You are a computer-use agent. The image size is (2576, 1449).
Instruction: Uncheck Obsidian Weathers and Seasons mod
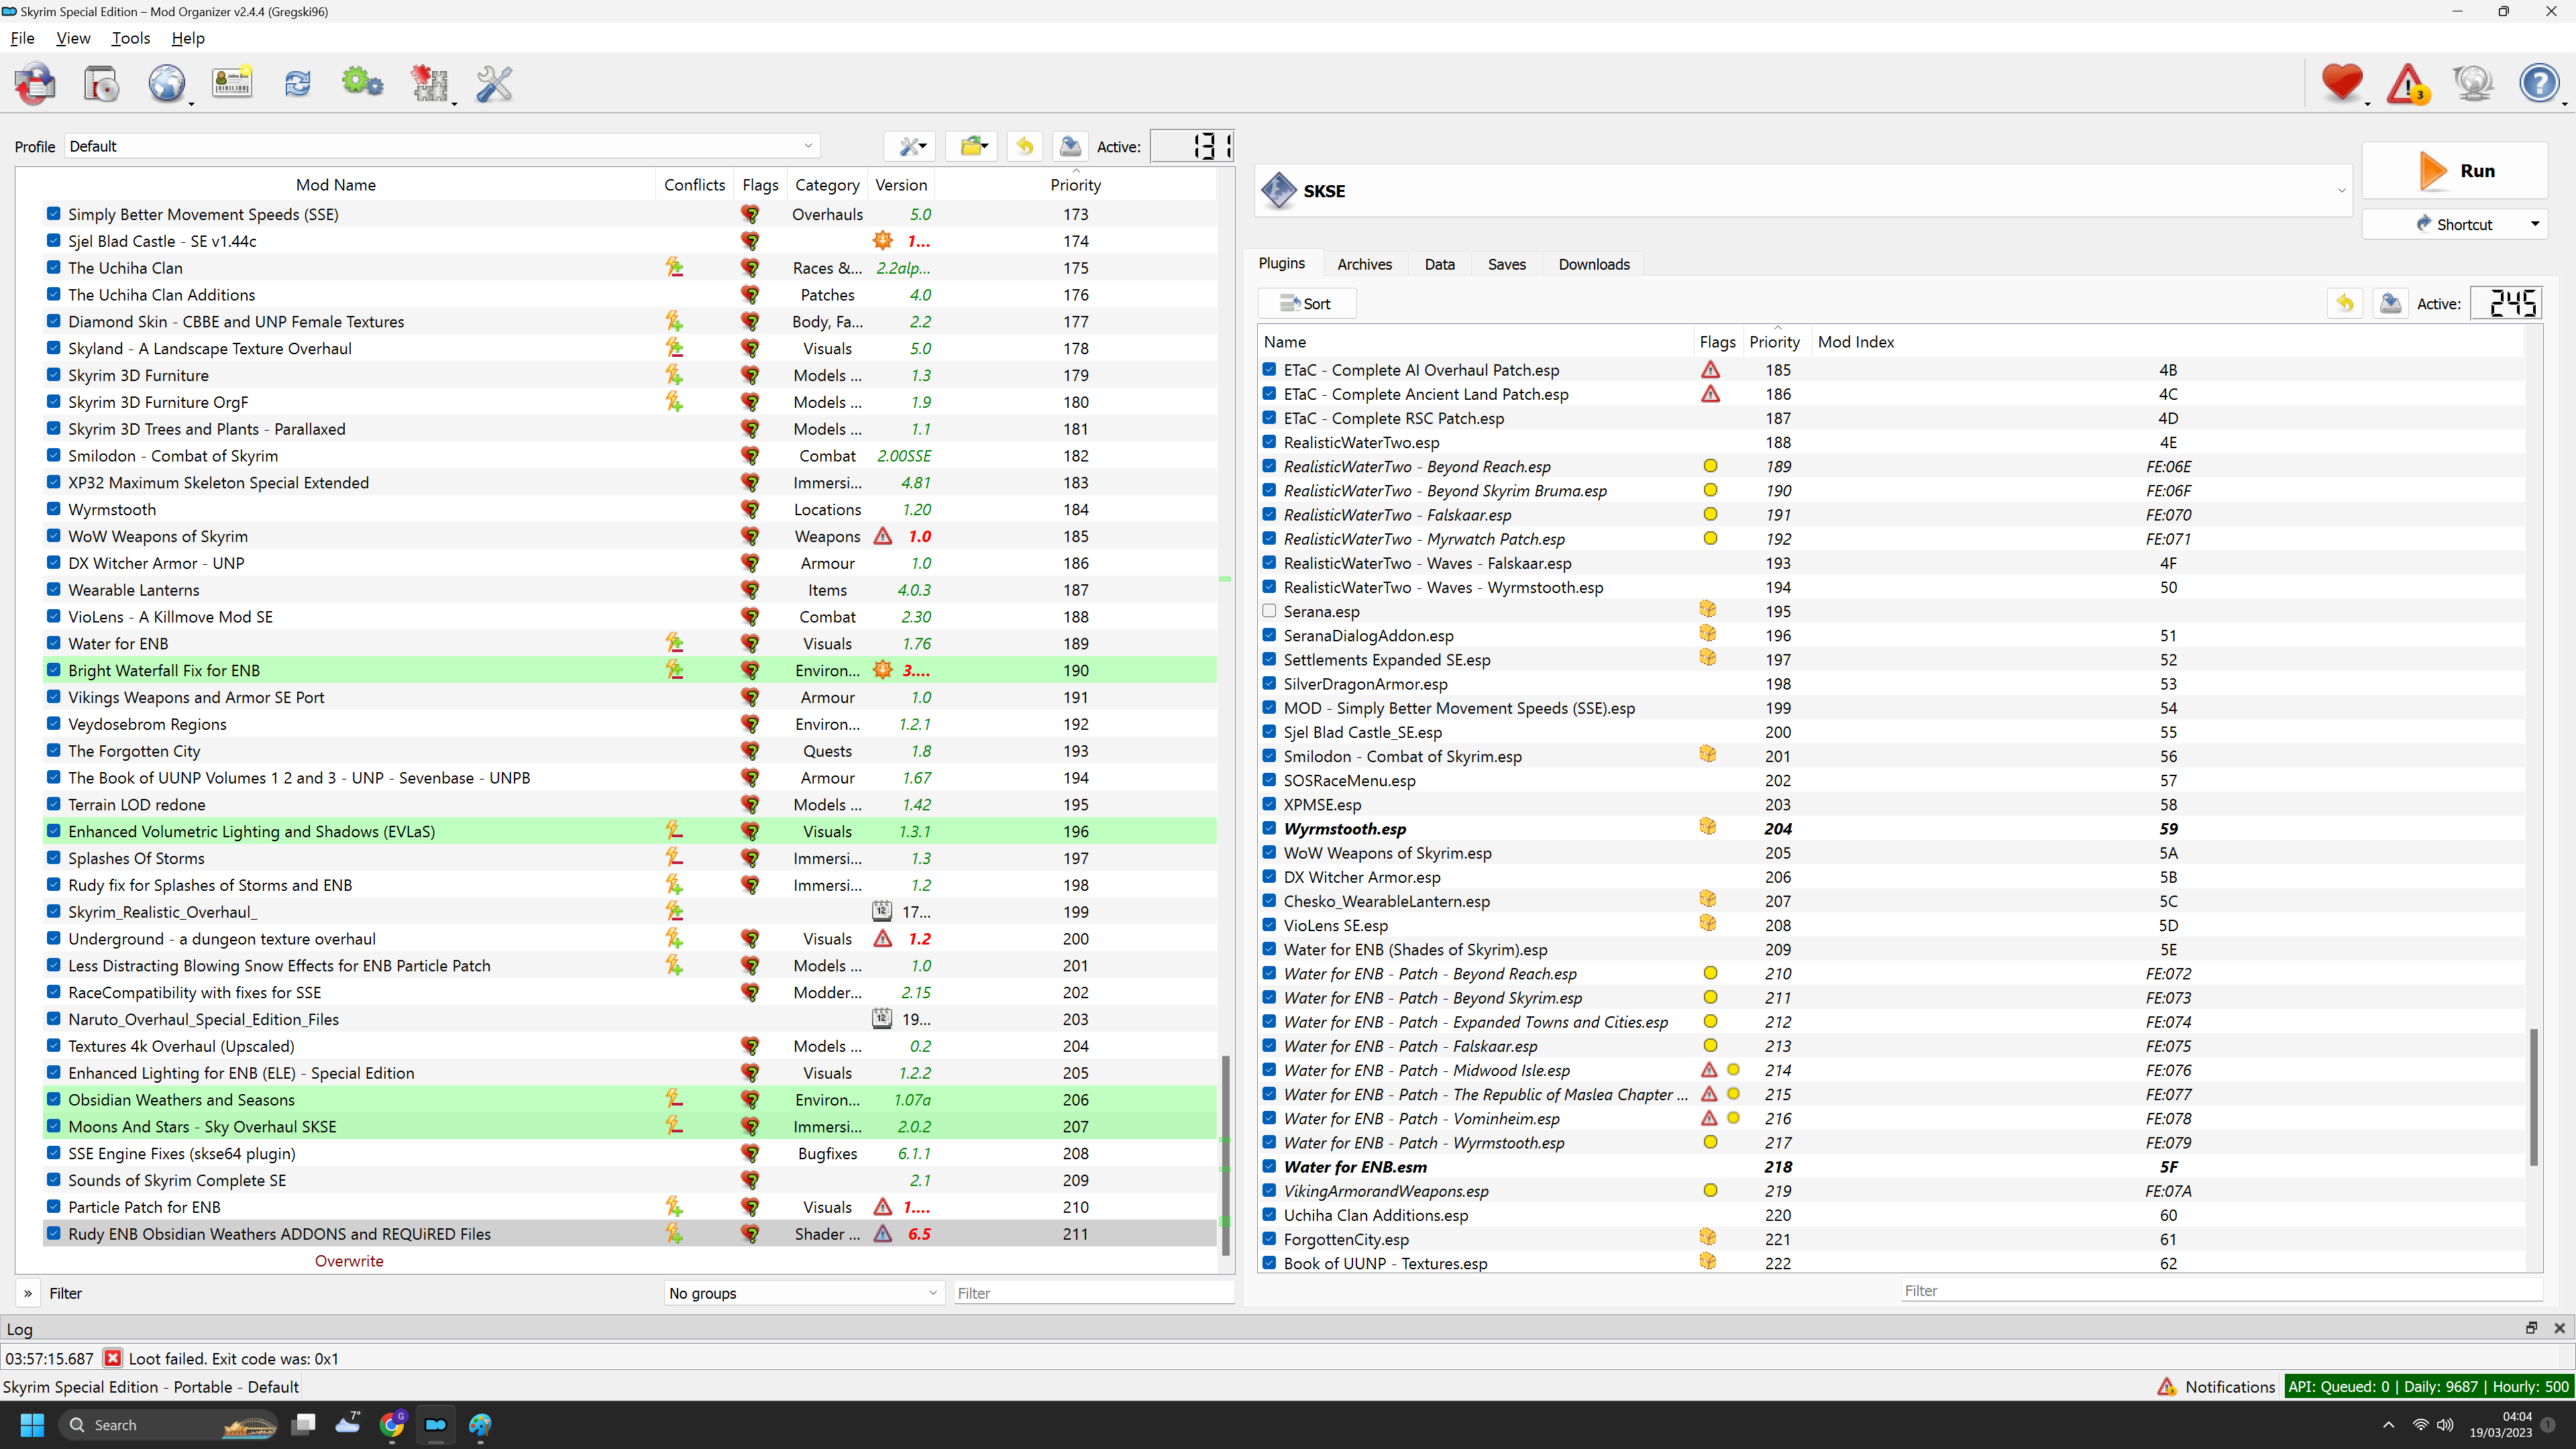click(x=54, y=1099)
